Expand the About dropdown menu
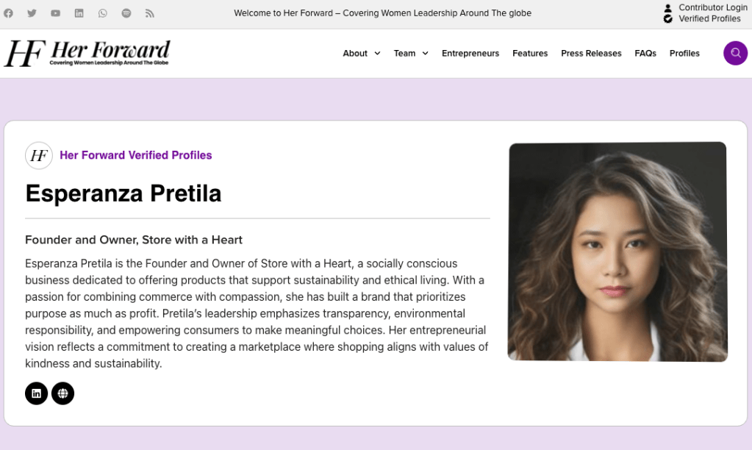Screen dimensions: 752x450 point(361,53)
